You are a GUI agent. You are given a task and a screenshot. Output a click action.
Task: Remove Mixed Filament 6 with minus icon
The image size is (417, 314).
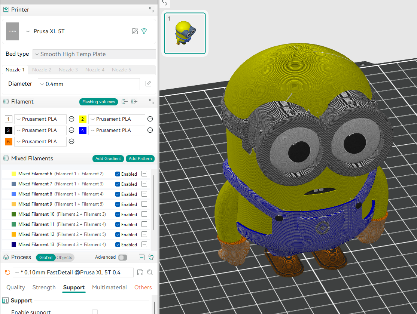(144, 174)
